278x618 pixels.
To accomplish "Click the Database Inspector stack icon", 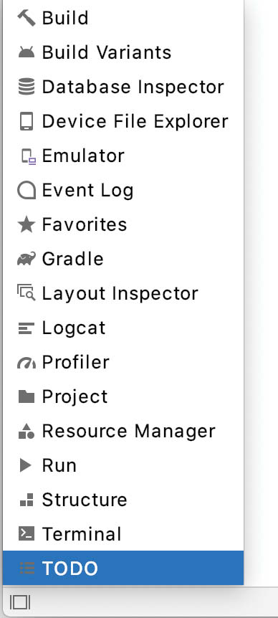I will [x=27, y=87].
